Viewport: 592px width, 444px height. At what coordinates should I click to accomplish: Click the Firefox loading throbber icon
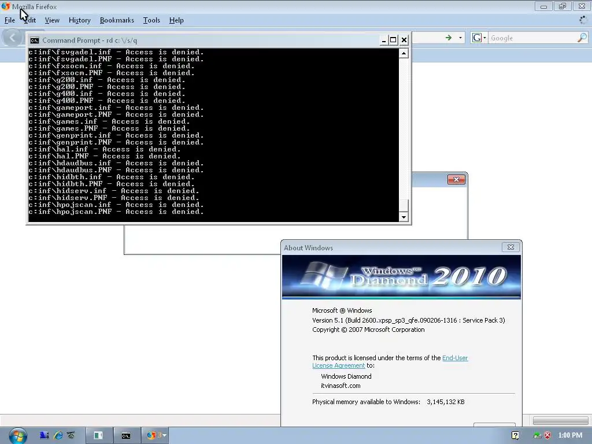(584, 20)
